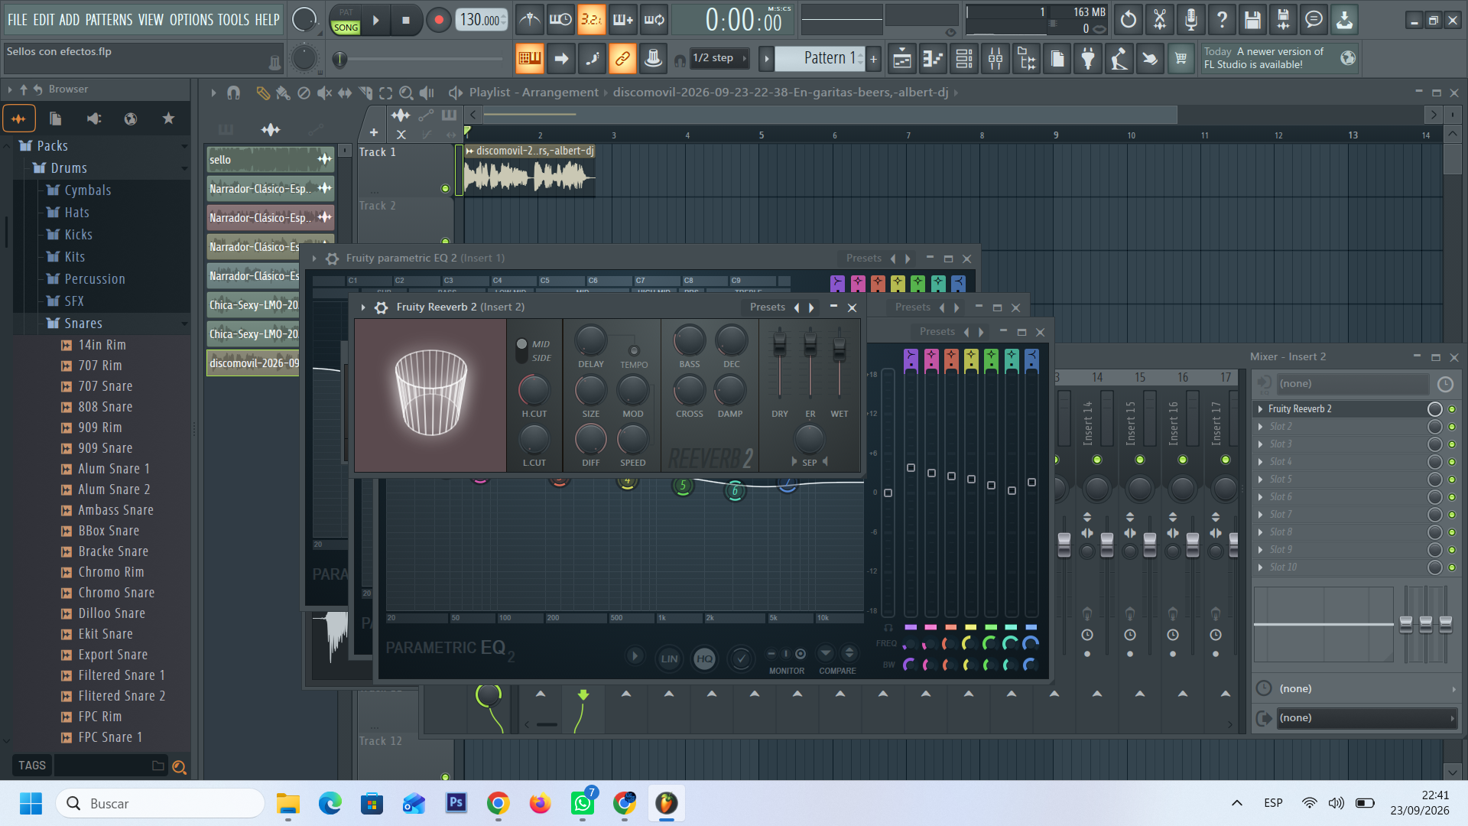Open the one-click audio recording microphone icon
The height and width of the screenshot is (826, 1468).
click(x=1190, y=20)
